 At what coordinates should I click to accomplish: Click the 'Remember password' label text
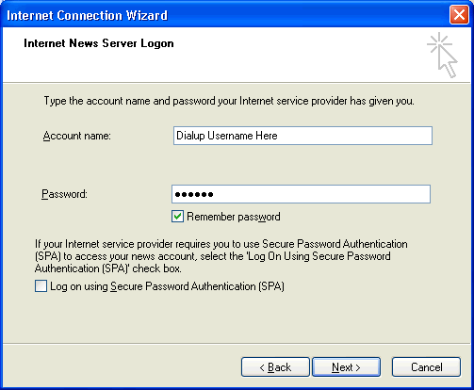point(234,217)
